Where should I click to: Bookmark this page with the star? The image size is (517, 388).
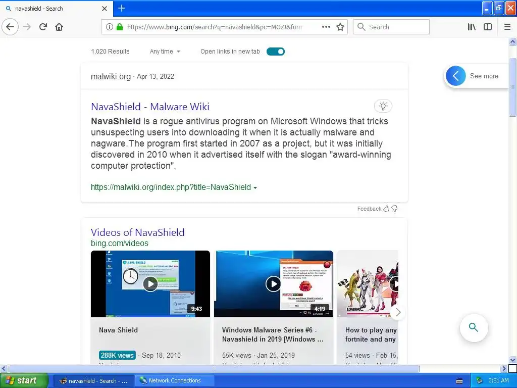[x=340, y=27]
